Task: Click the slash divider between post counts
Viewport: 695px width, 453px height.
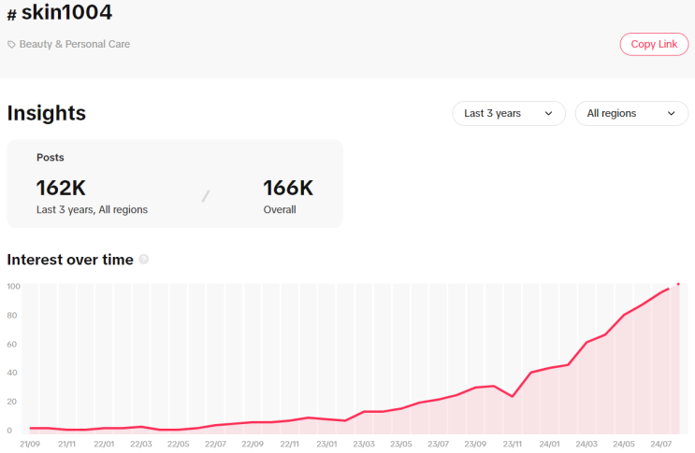Action: (x=206, y=196)
